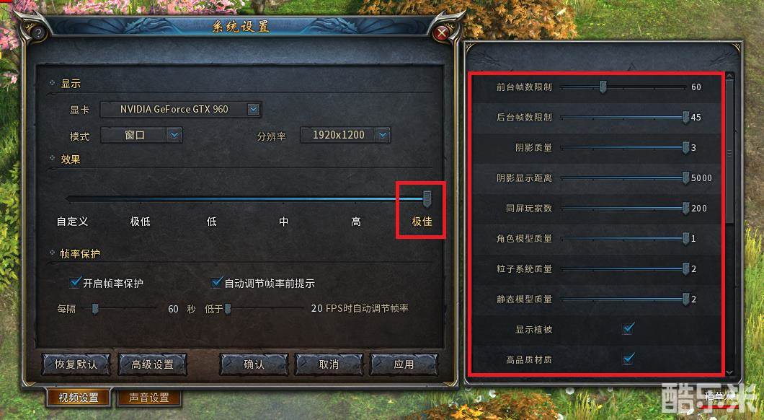Click the 取消 button

tap(329, 364)
